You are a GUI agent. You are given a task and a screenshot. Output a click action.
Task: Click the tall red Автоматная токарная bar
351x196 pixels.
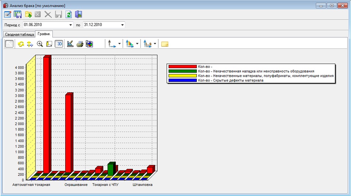click(47, 114)
